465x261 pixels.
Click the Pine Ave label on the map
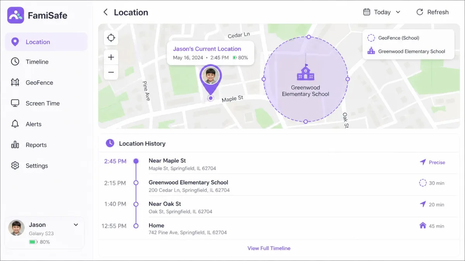[146, 91]
